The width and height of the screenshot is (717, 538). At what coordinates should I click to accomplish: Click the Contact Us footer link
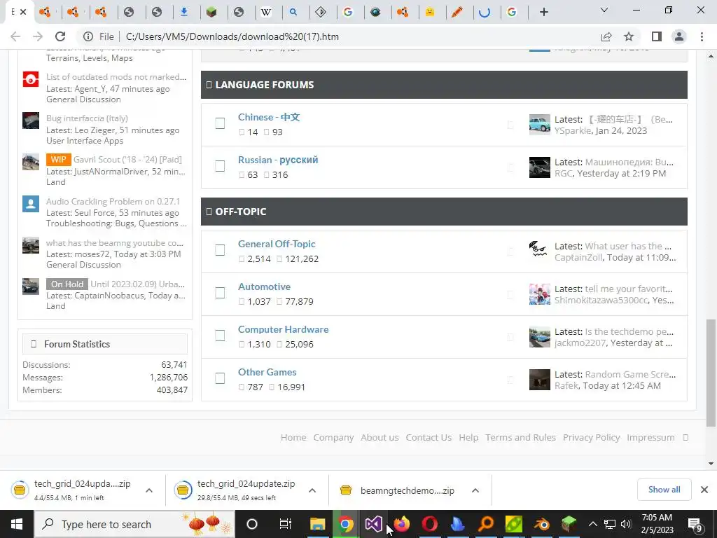pos(429,437)
